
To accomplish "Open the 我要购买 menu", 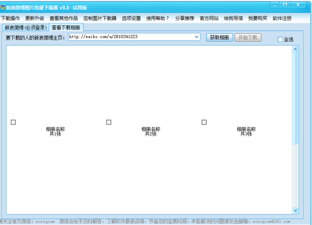I will (x=257, y=18).
